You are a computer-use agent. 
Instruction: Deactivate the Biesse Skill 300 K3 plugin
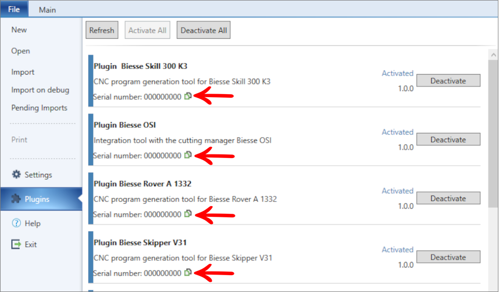tap(448, 81)
